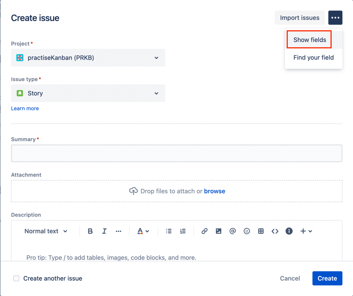The height and width of the screenshot is (296, 353).
Task: Insert an info panel
Action: point(289,231)
